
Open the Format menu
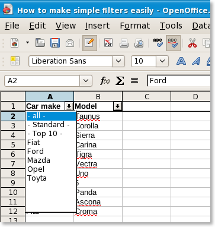[x=135, y=26]
